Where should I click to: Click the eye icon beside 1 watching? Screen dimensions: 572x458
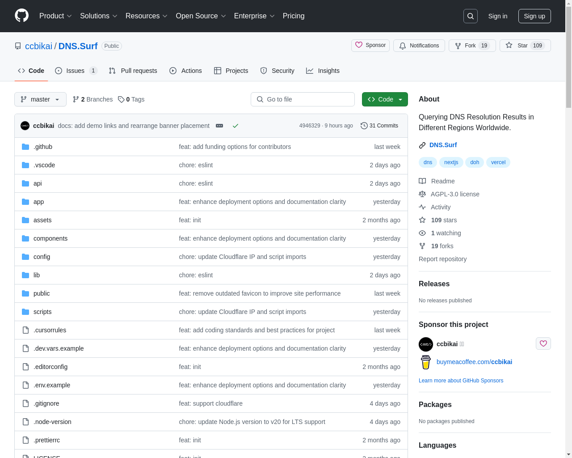click(x=422, y=233)
